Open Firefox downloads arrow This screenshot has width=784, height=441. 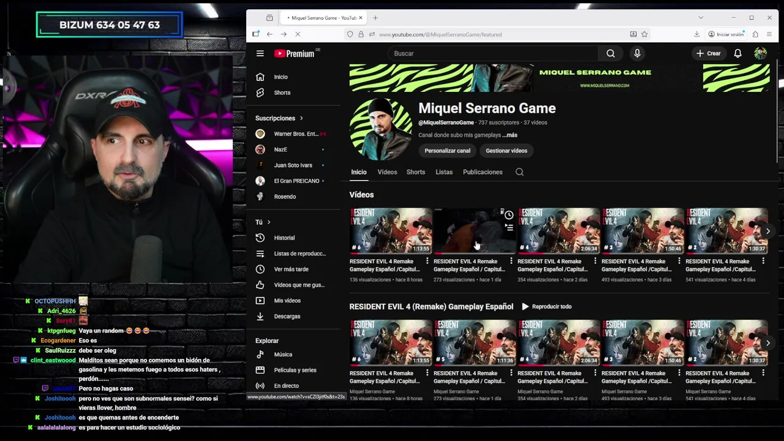point(696,34)
